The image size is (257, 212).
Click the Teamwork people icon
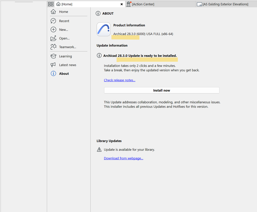click(53, 47)
